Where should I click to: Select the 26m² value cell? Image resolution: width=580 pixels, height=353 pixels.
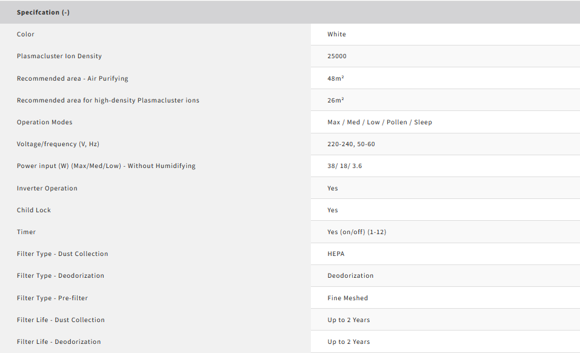(x=336, y=100)
